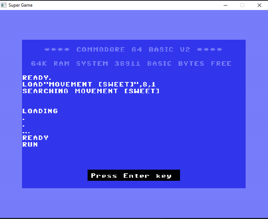Close the Super Game window
The width and height of the screenshot is (268, 219).
259,5
